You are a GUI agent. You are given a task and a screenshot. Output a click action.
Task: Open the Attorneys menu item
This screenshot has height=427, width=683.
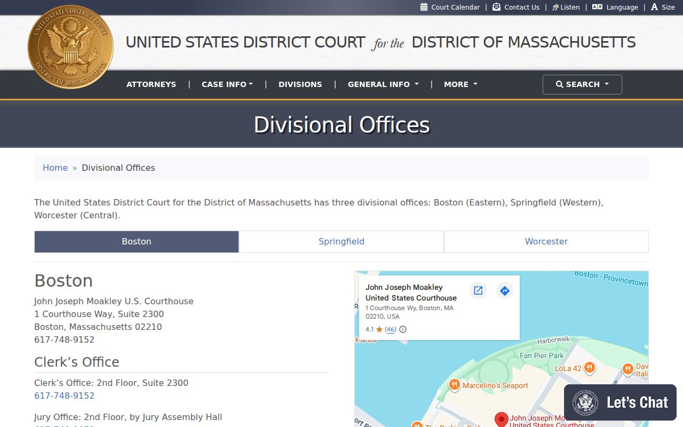(x=151, y=84)
